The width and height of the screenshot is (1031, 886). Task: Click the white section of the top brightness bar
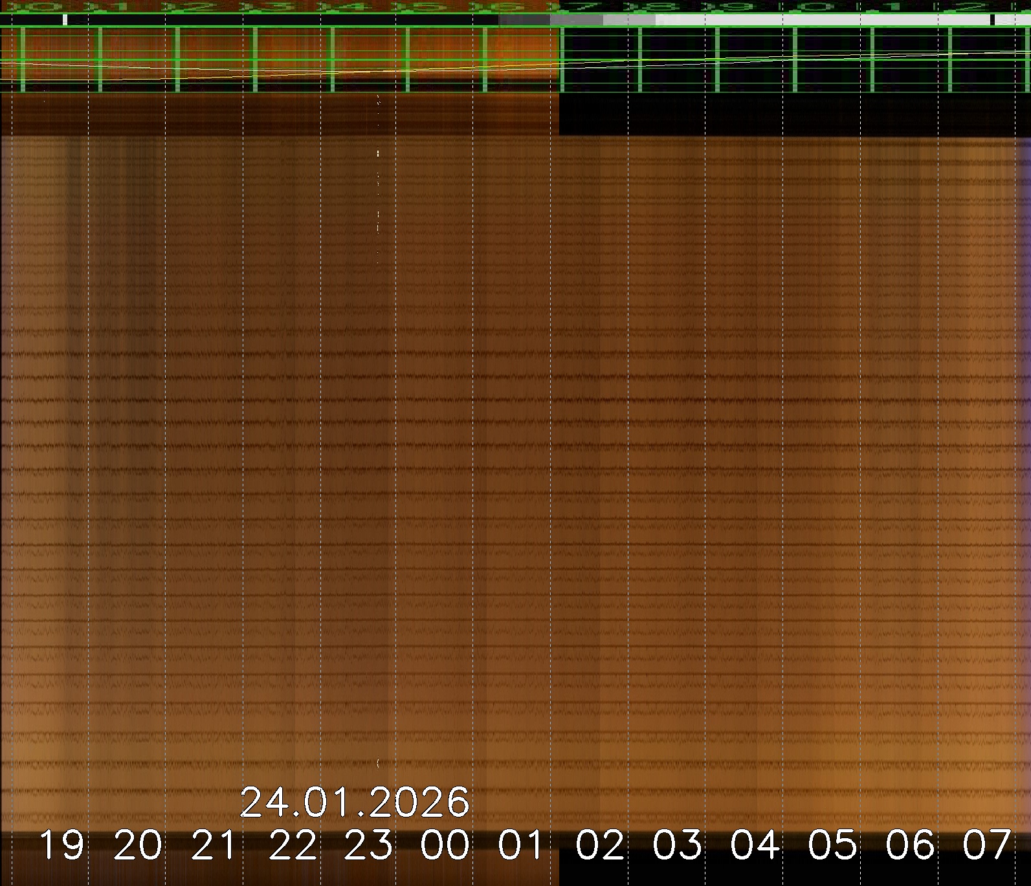point(822,20)
